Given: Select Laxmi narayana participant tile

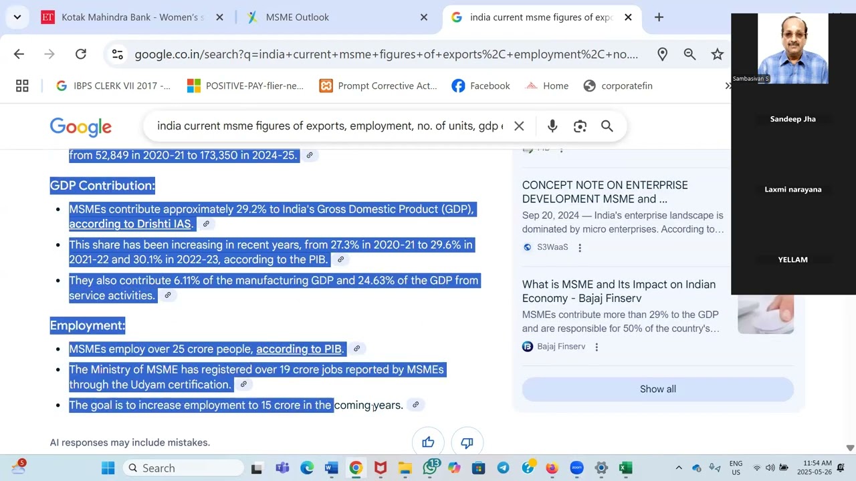Looking at the screenshot, I should click(793, 189).
